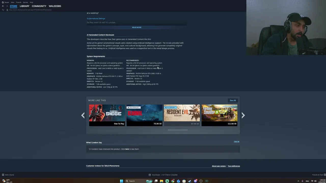Follow the 'here' link to curator reviews
Screen dimensions: 326x183
pyautogui.click(x=127, y=149)
